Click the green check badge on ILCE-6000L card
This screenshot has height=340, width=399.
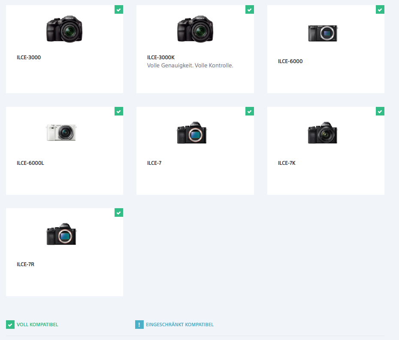pyautogui.click(x=119, y=111)
